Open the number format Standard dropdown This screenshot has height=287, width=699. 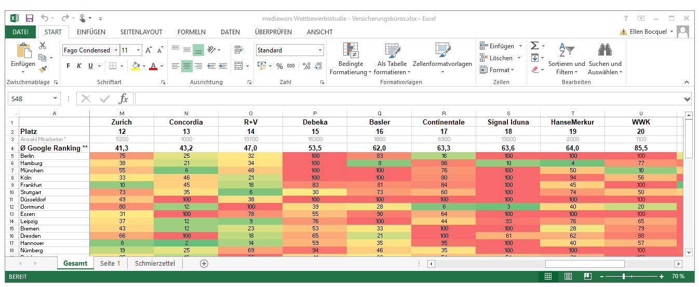click(320, 50)
